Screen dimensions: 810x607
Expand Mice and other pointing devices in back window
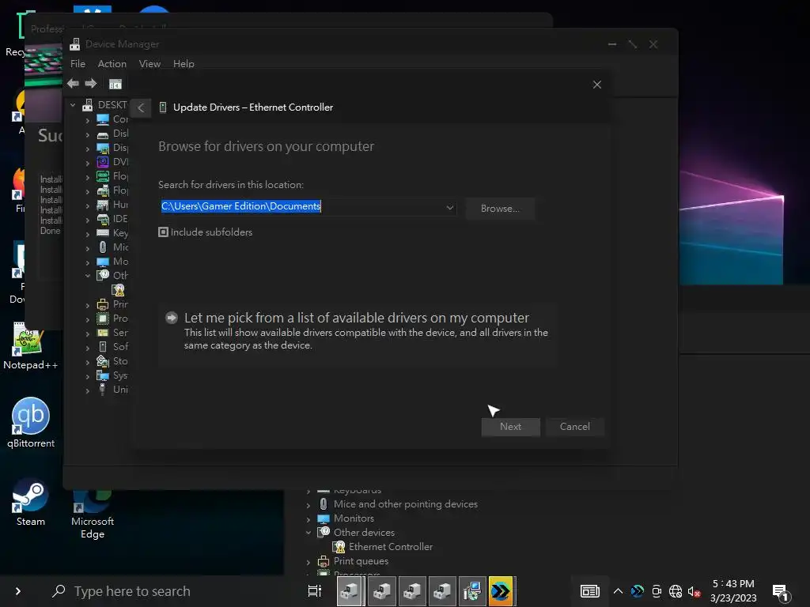click(x=308, y=505)
